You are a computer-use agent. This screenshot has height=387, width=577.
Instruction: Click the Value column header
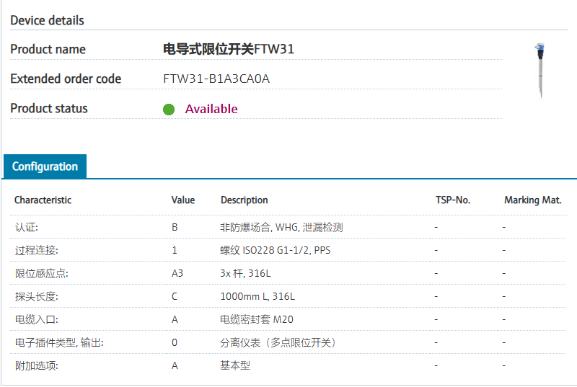point(183,200)
